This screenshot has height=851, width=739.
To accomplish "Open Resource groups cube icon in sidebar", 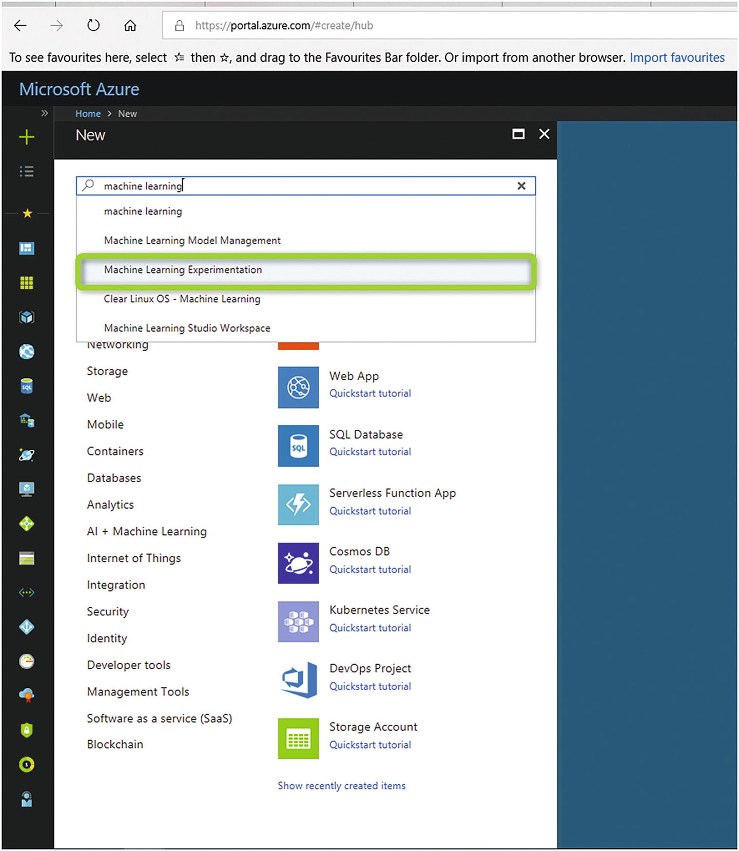I will click(x=27, y=317).
